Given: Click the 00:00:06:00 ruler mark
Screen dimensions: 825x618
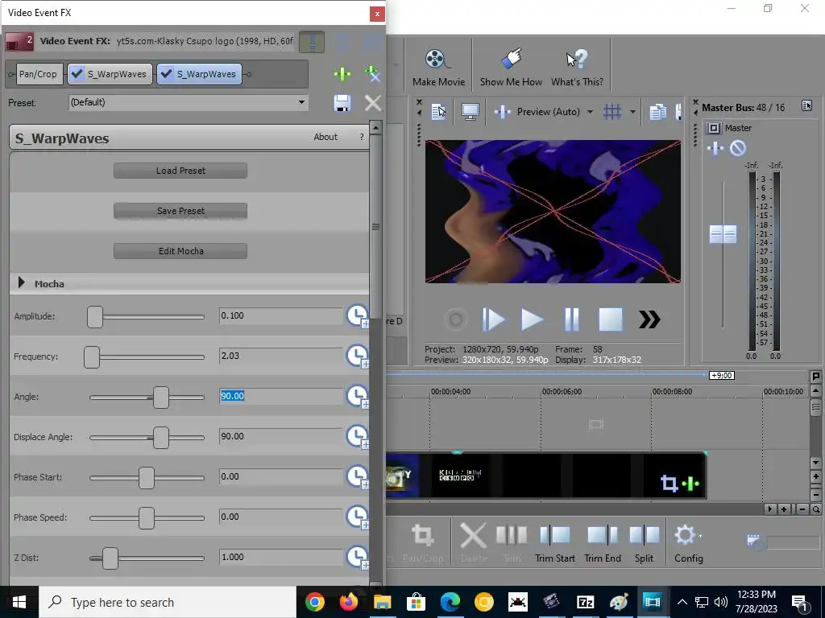Looking at the screenshot, I should pyautogui.click(x=562, y=392).
